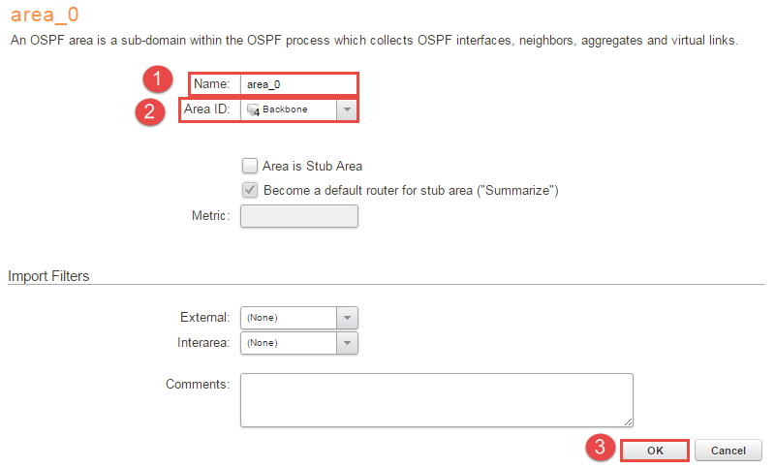This screenshot has width=775, height=468.
Task: Click the Backbone area icon in Area ID
Action: tap(253, 109)
